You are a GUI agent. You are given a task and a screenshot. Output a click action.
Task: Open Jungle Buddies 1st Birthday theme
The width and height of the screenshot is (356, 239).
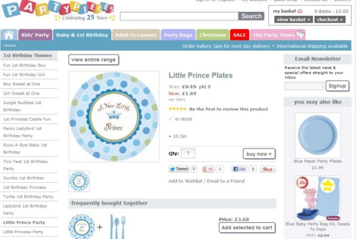[22, 106]
